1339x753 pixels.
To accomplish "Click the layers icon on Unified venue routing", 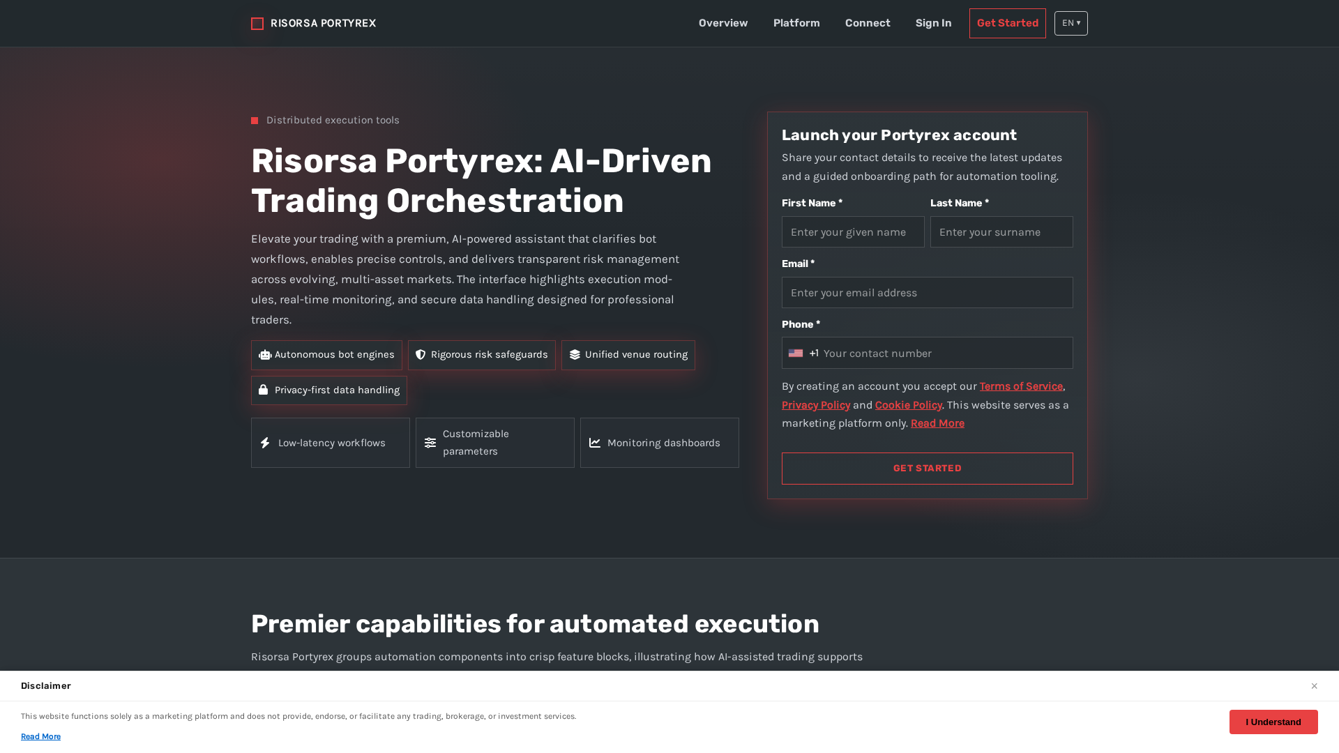I will point(575,355).
